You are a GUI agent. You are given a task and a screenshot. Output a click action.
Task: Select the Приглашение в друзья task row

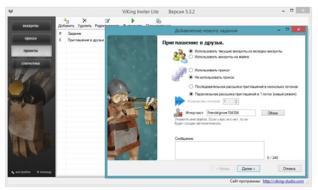coord(81,40)
